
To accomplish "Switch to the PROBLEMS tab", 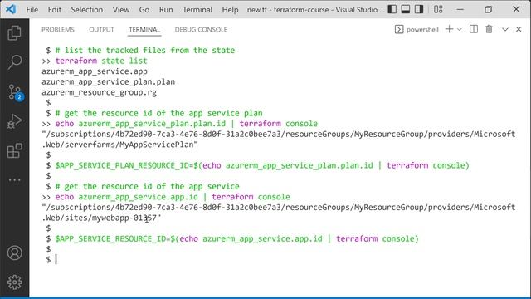I will coord(58,30).
